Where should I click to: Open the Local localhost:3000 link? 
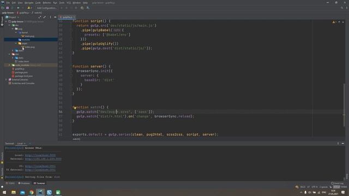click(40, 155)
